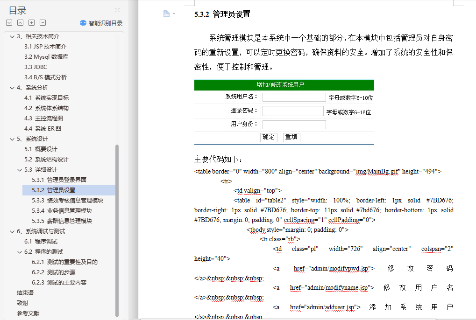Collapse chapter 3、相关技术简介

click(x=12, y=37)
